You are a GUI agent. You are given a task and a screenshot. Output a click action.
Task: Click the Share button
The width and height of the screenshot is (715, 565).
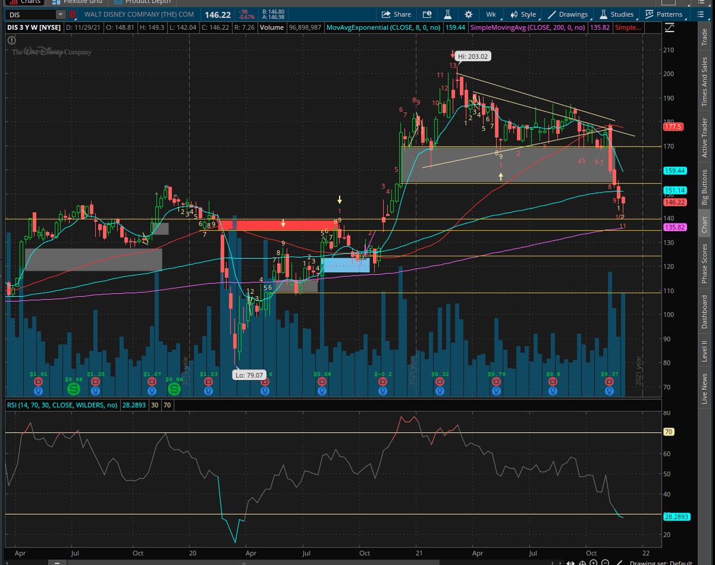pyautogui.click(x=396, y=14)
